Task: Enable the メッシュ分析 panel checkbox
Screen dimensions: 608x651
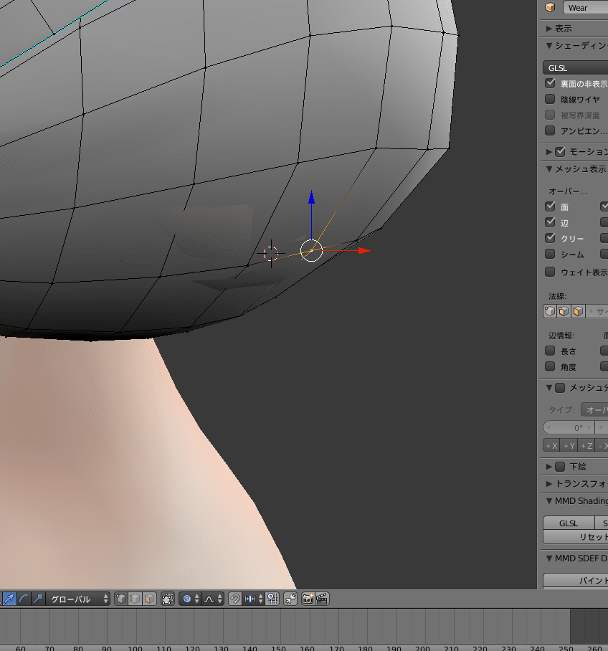Action: 560,388
